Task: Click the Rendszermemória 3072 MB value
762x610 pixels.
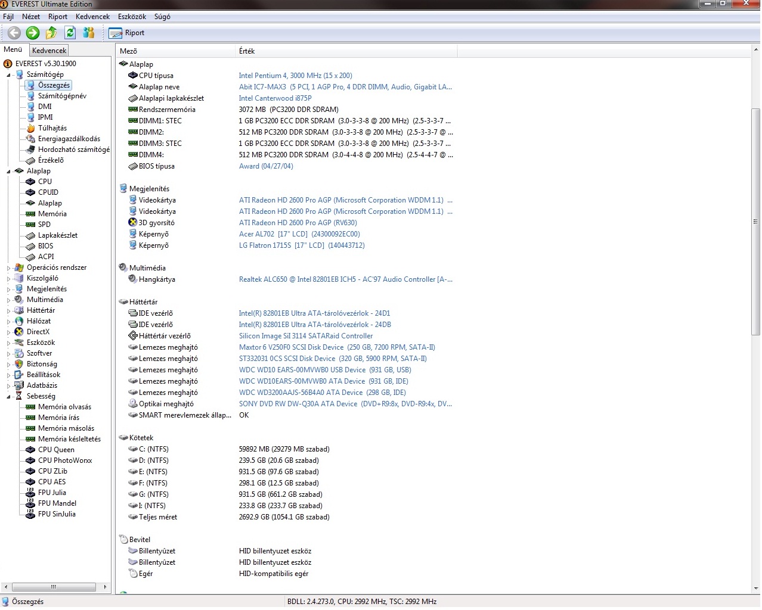Action: (x=289, y=110)
